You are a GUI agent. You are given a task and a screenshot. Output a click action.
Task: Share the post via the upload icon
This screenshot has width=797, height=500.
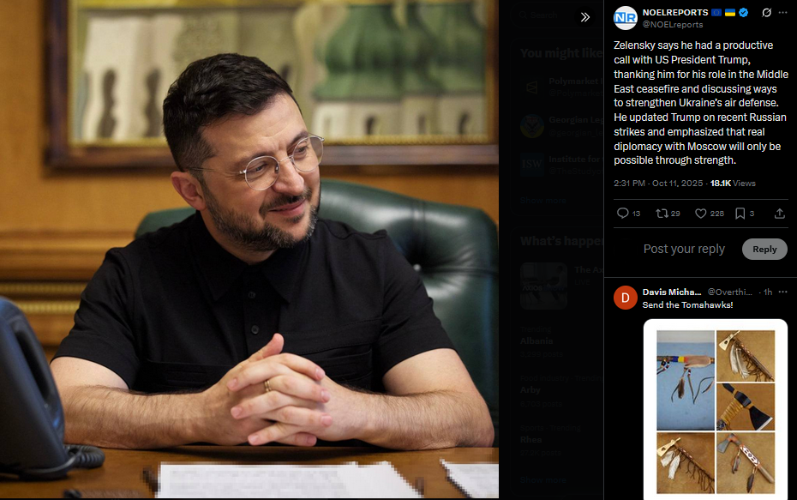(x=780, y=214)
